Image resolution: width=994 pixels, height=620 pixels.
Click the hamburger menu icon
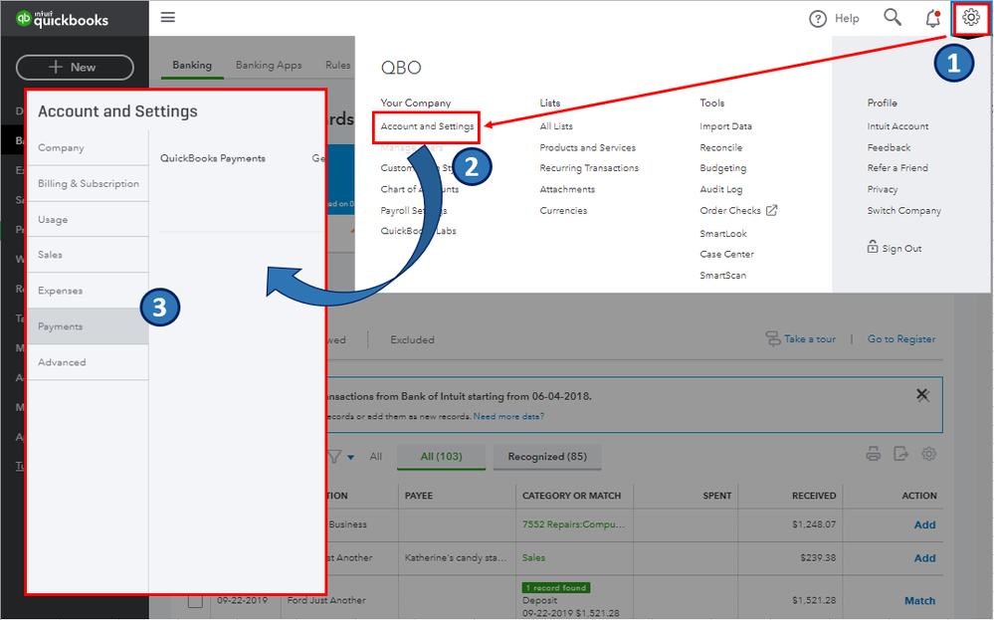coord(167,17)
